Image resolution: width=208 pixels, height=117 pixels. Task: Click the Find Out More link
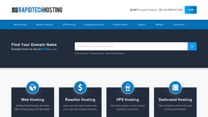point(81,53)
